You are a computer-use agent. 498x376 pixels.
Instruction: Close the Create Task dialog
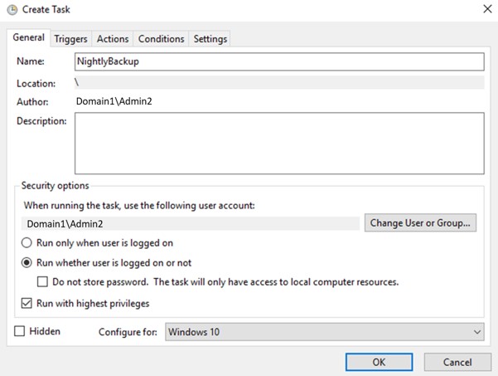(x=487, y=9)
